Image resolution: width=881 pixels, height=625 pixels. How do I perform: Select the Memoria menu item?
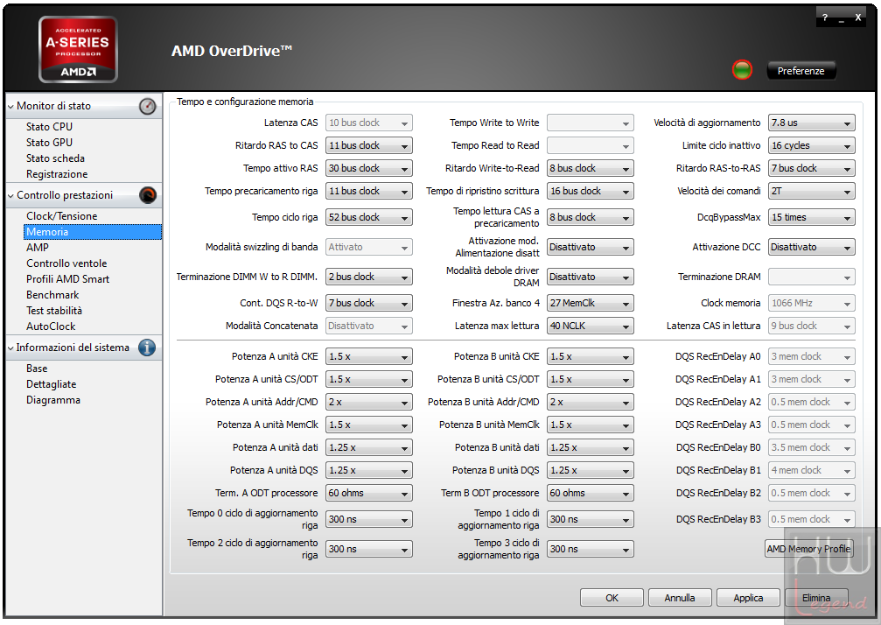(x=93, y=232)
